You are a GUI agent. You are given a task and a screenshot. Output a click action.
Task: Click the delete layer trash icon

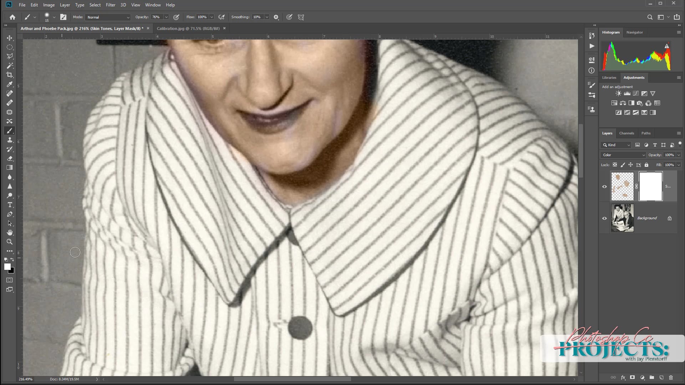coord(671,377)
